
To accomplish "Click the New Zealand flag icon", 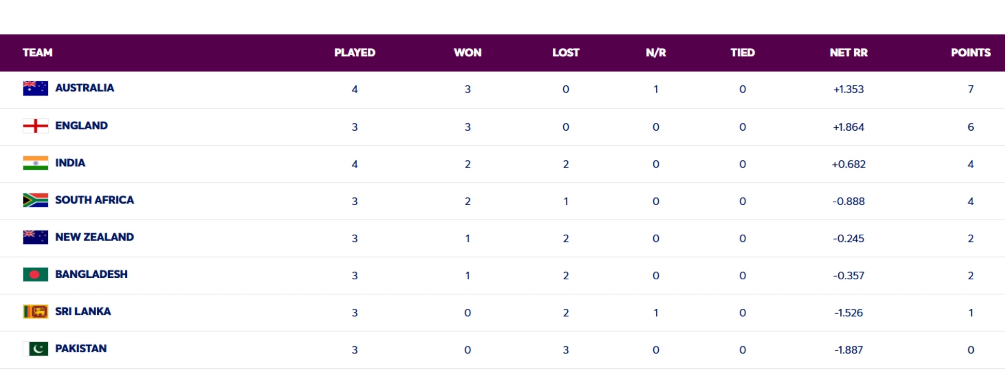I will click(x=36, y=238).
